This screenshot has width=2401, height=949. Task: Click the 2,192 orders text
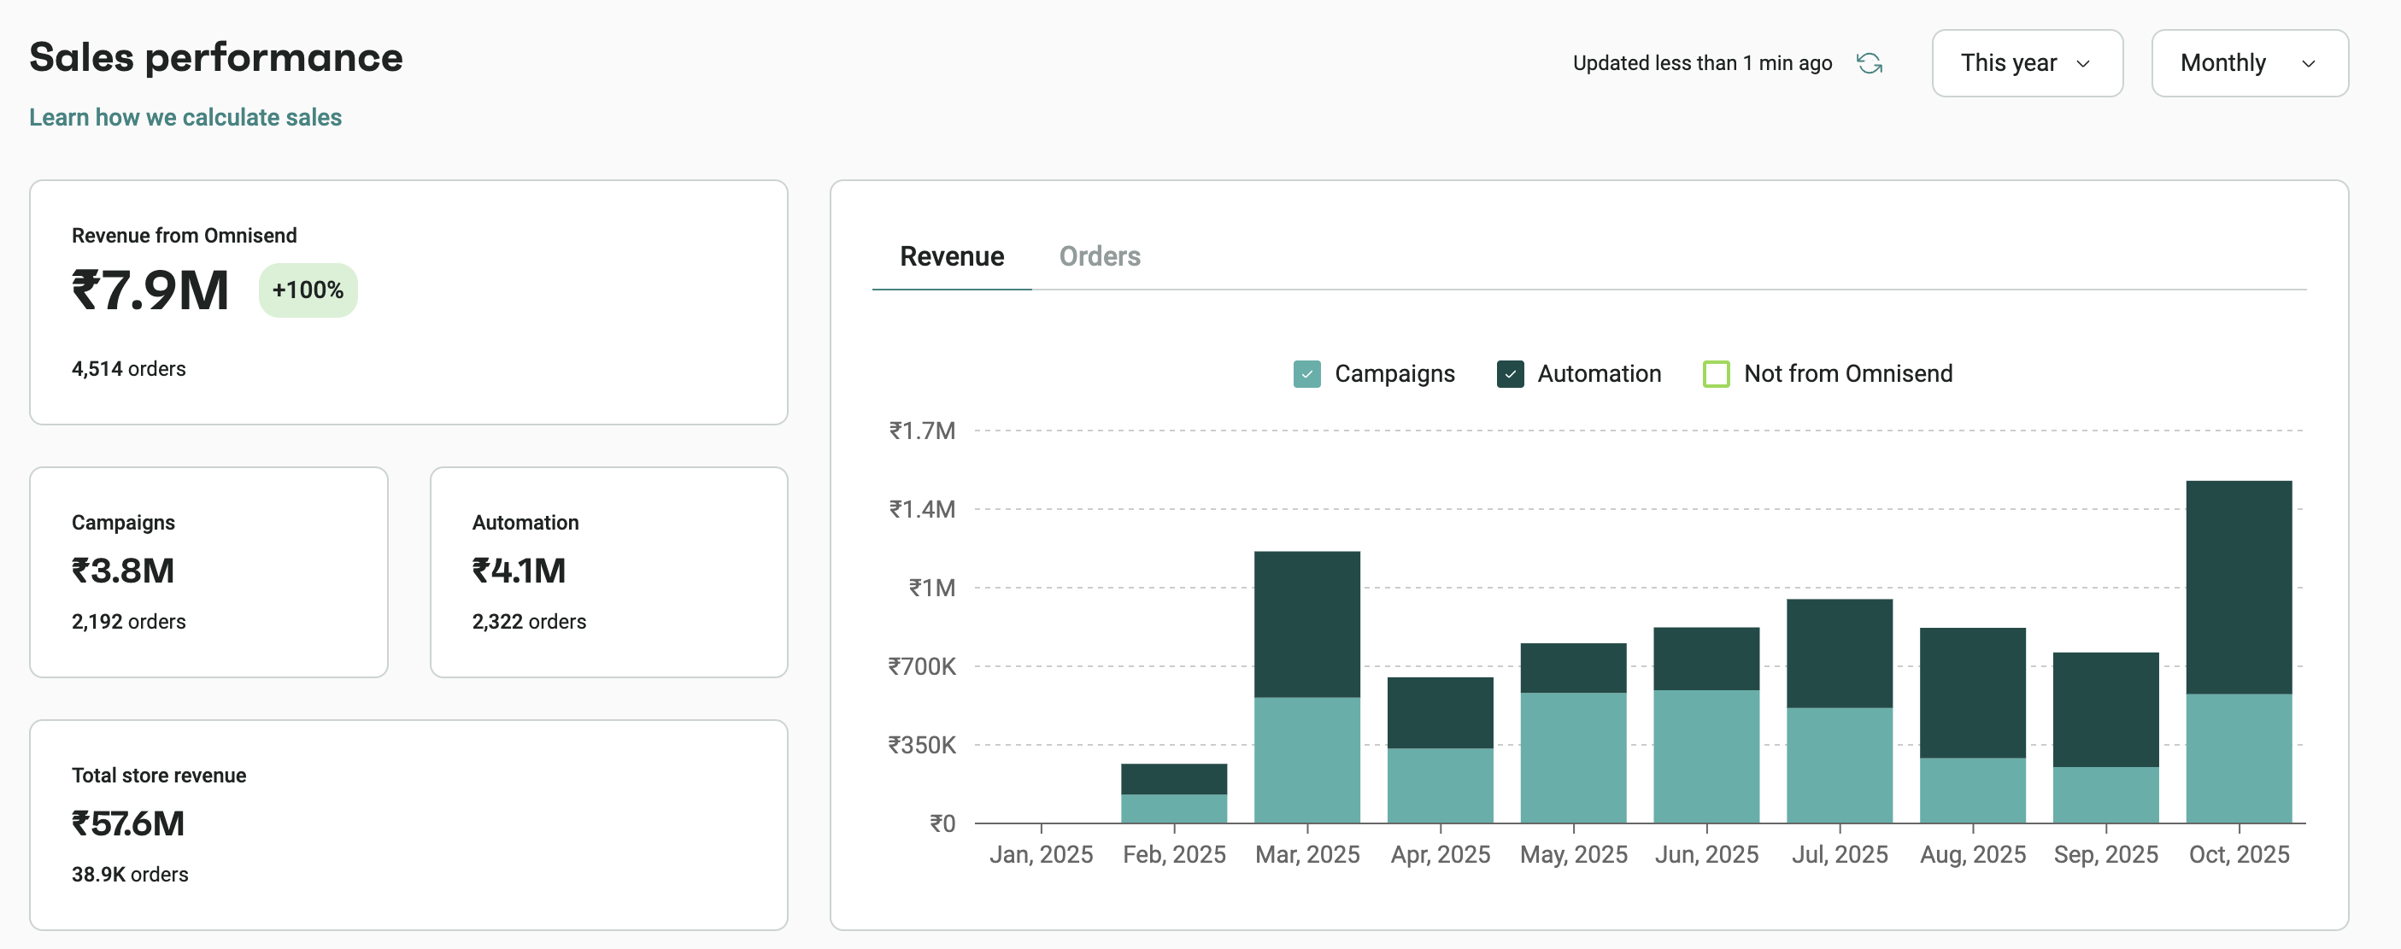coord(129,622)
